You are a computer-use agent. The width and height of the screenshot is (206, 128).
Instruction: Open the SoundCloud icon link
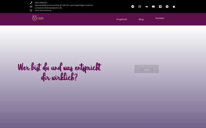point(147,6)
